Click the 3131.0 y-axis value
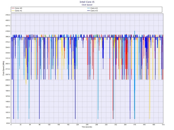Image resolution: width=174 pixels, height=130 pixels. click(8, 58)
